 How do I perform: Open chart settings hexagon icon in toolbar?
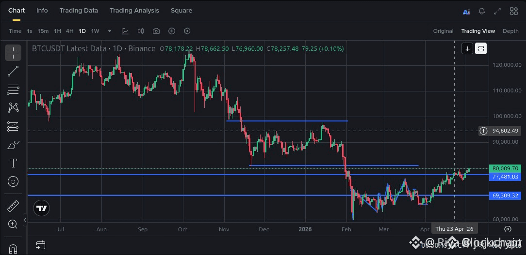tap(187, 31)
